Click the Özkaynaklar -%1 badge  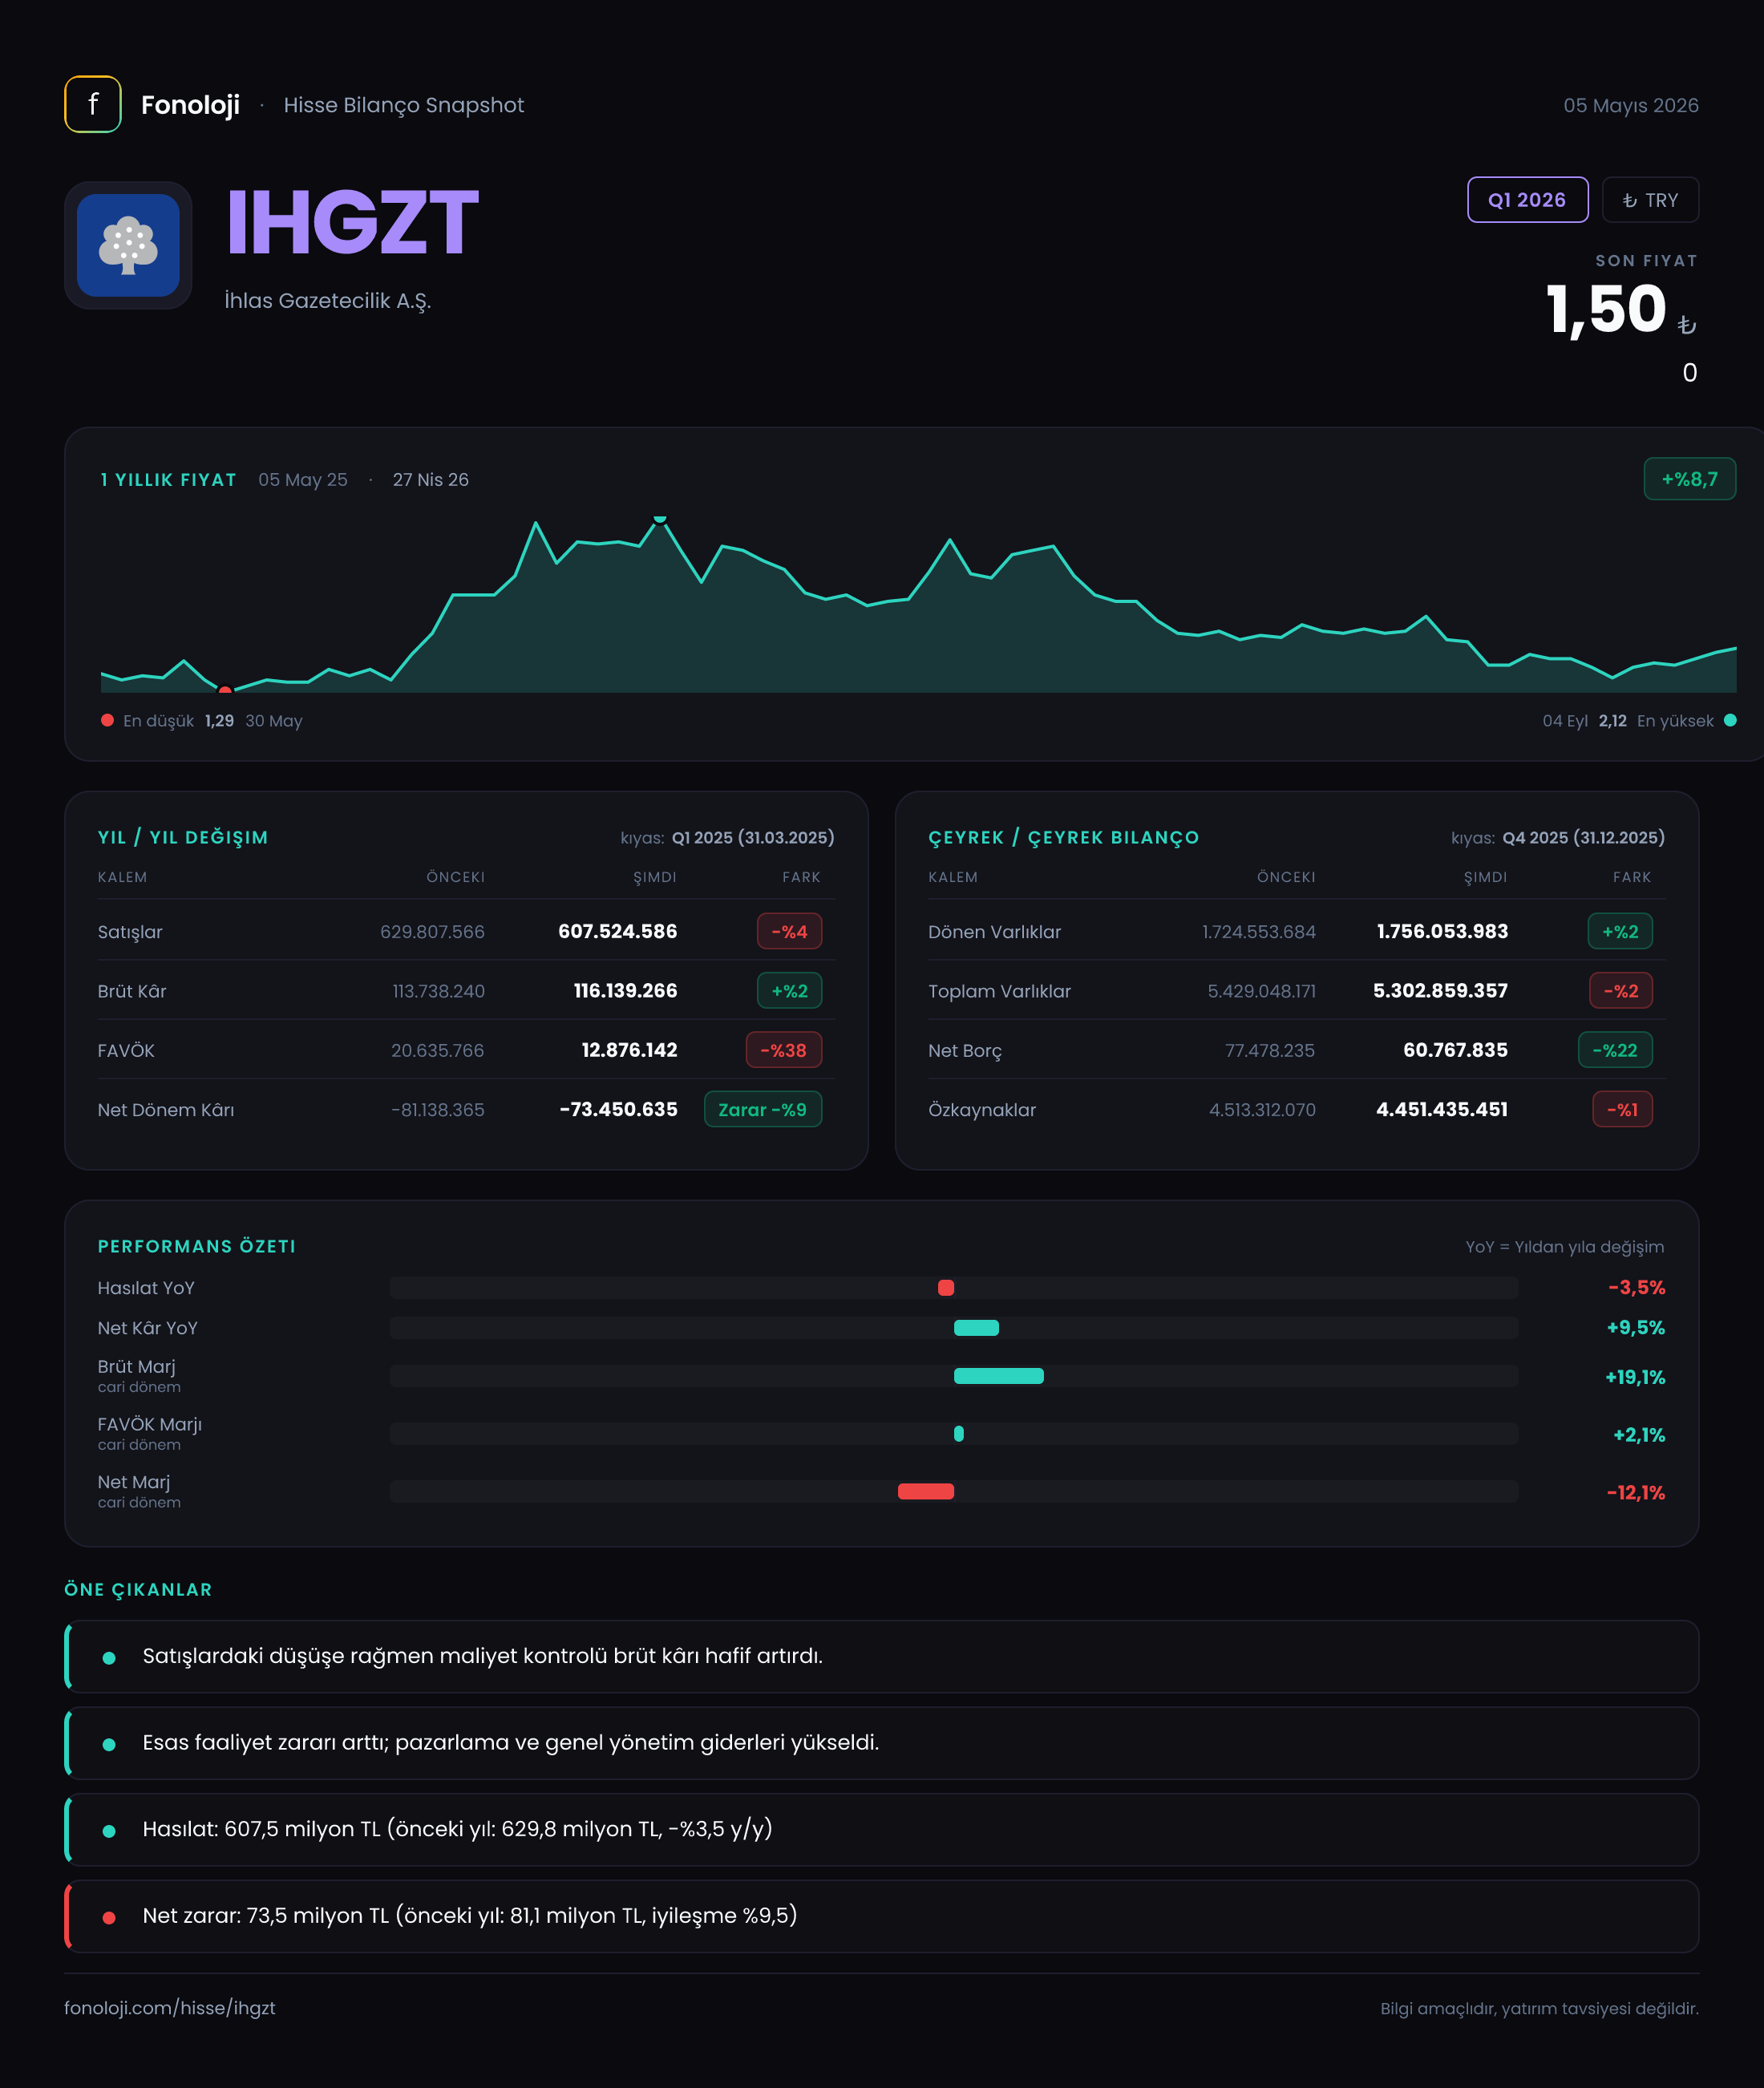tap(1622, 1109)
